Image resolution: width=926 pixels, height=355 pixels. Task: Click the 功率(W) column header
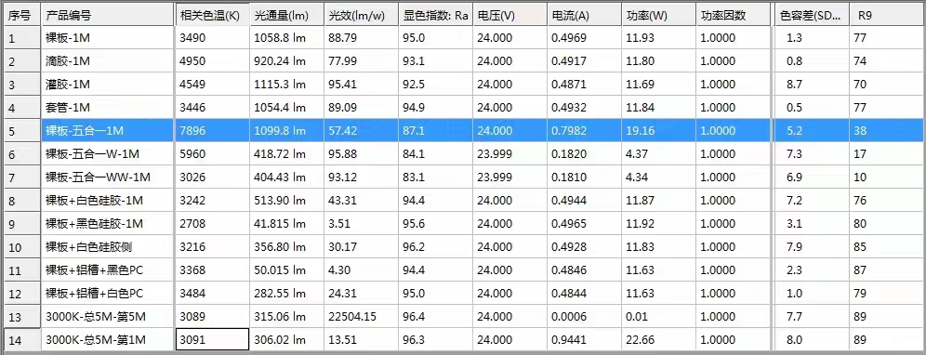point(658,16)
